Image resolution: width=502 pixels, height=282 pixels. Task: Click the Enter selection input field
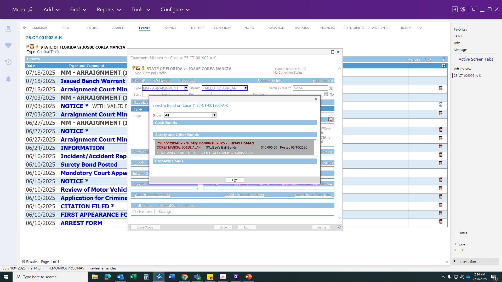click(475, 262)
